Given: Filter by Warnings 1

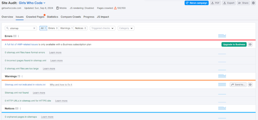Looking at the screenshot, I should click(x=66, y=28).
